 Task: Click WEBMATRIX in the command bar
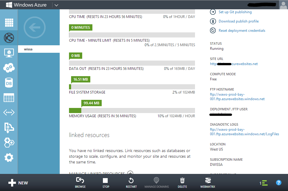click(x=208, y=183)
